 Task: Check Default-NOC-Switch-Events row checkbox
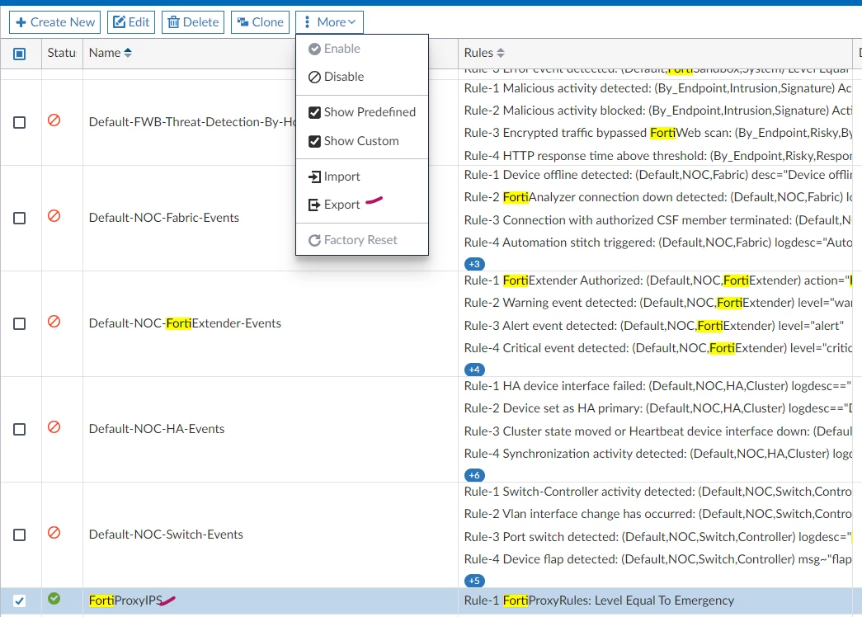pyautogui.click(x=19, y=535)
